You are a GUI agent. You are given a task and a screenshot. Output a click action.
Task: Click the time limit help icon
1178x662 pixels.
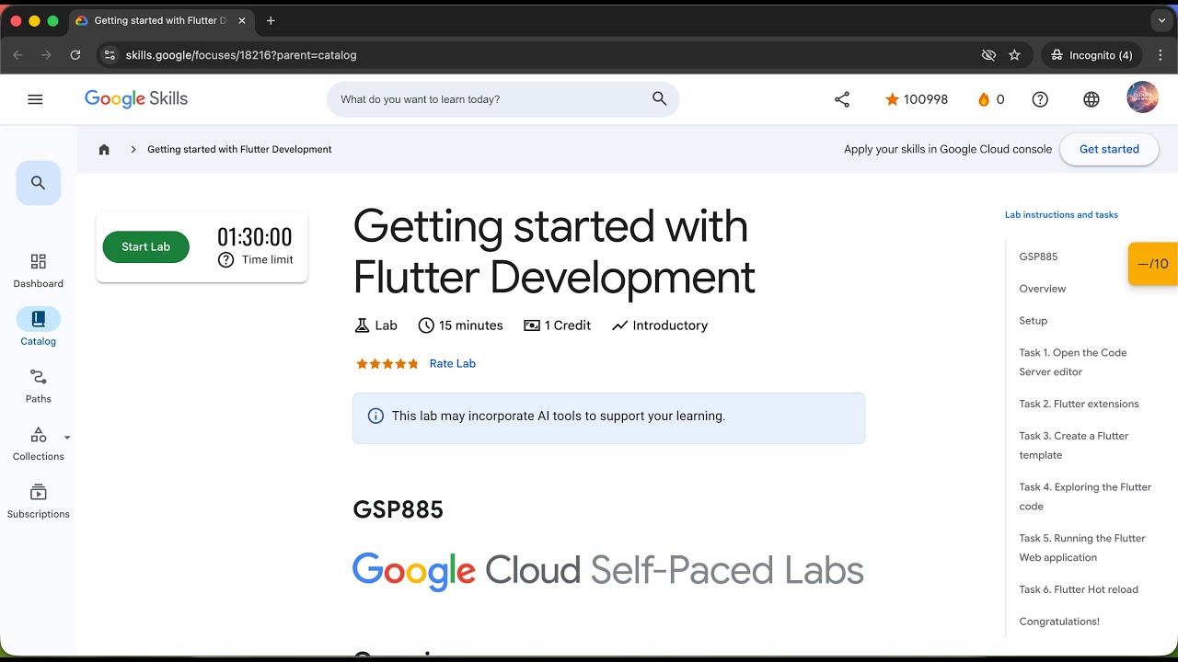[225, 260]
